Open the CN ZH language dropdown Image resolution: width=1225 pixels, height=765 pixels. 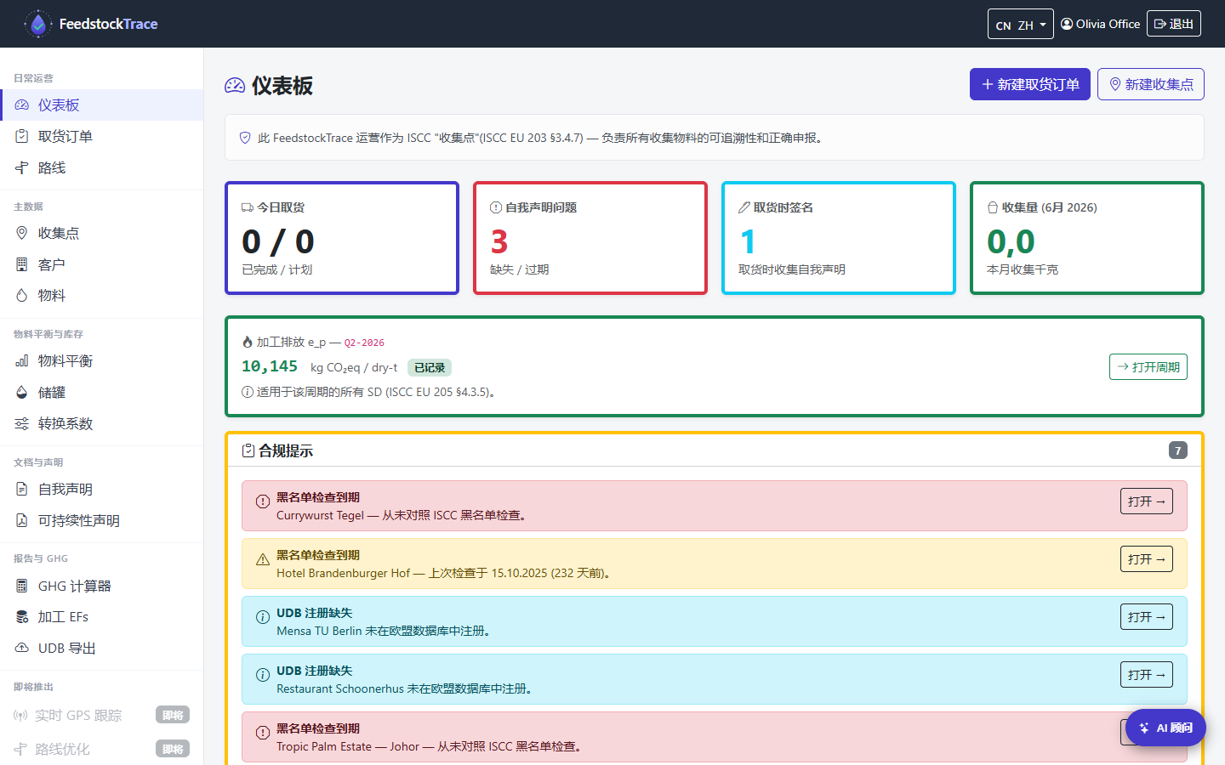[1021, 24]
